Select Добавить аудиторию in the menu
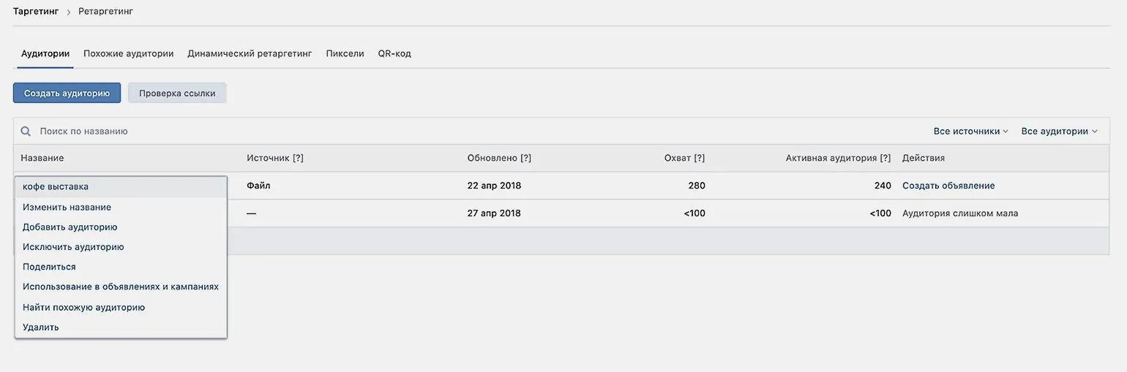This screenshot has height=372, width=1127. tap(70, 227)
